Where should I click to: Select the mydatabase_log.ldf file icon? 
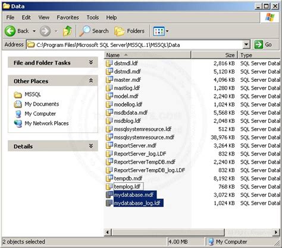(109, 203)
